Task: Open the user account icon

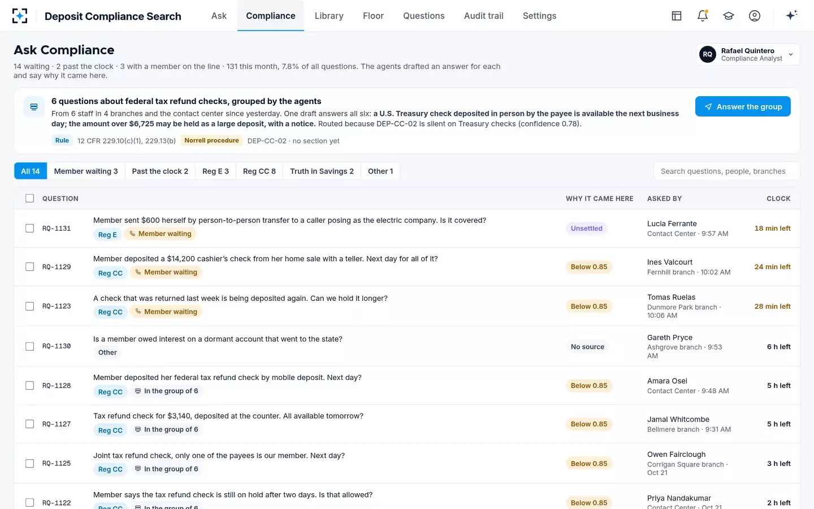Action: [x=755, y=16]
